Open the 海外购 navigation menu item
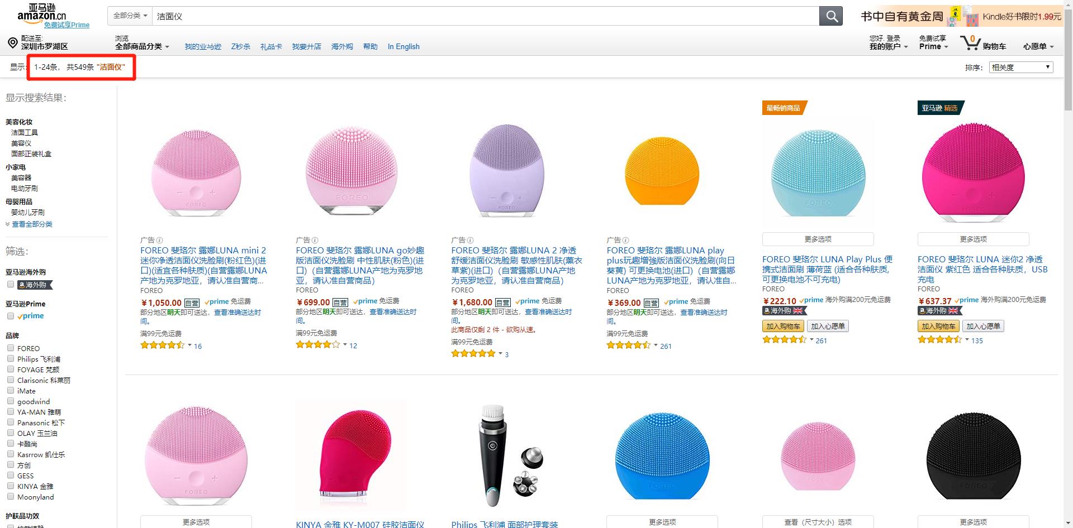The height and width of the screenshot is (528, 1073). 342,46
